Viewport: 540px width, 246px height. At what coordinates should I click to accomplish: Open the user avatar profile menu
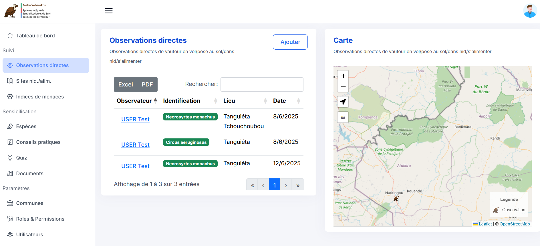point(530,11)
